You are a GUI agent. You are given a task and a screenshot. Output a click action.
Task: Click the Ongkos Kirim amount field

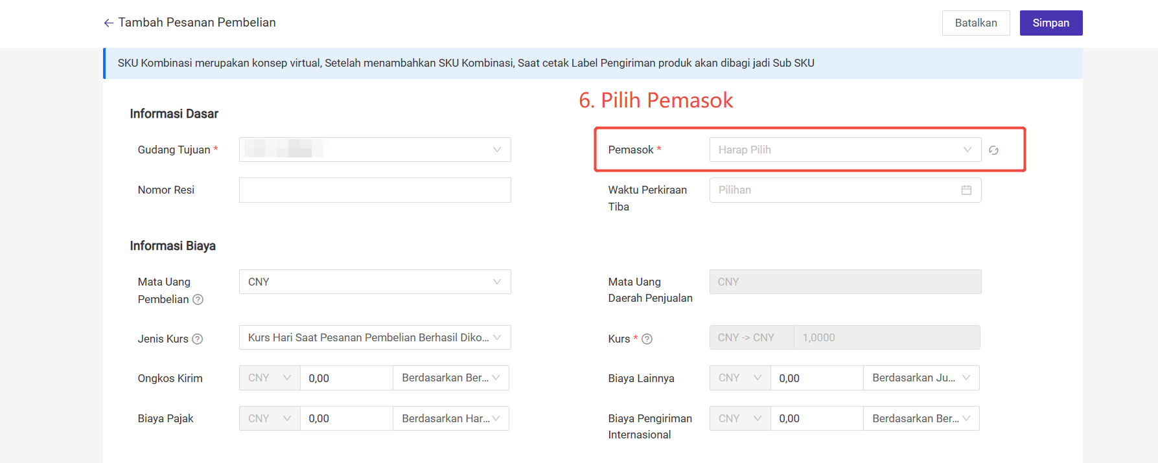[346, 378]
